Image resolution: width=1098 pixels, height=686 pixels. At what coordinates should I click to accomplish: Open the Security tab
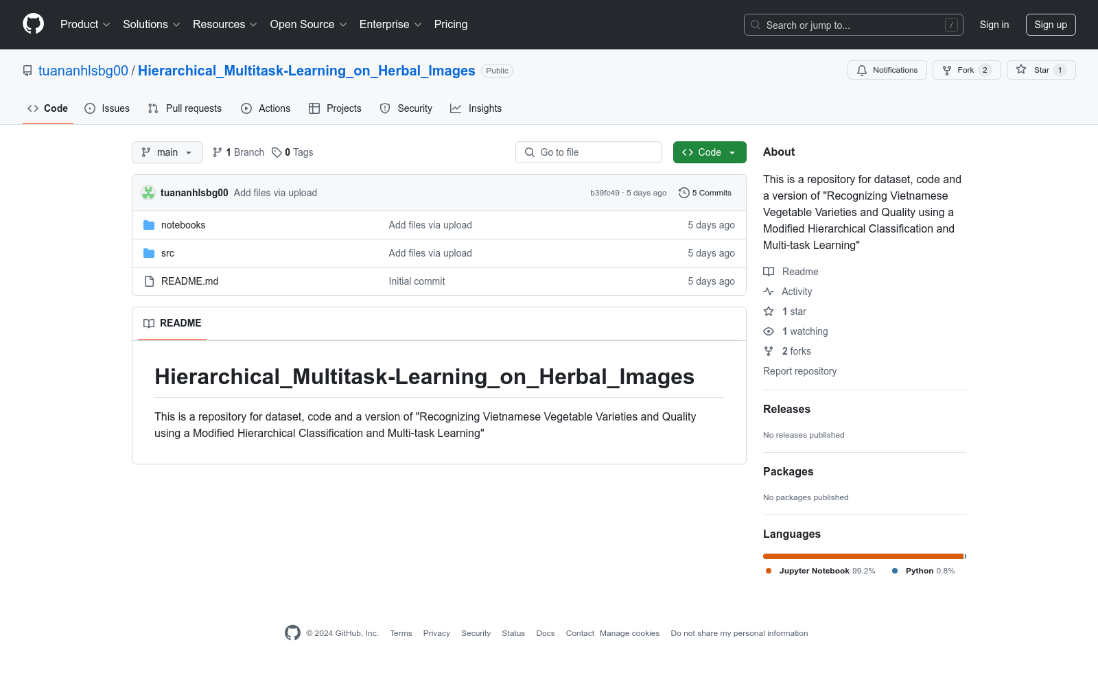(x=406, y=108)
